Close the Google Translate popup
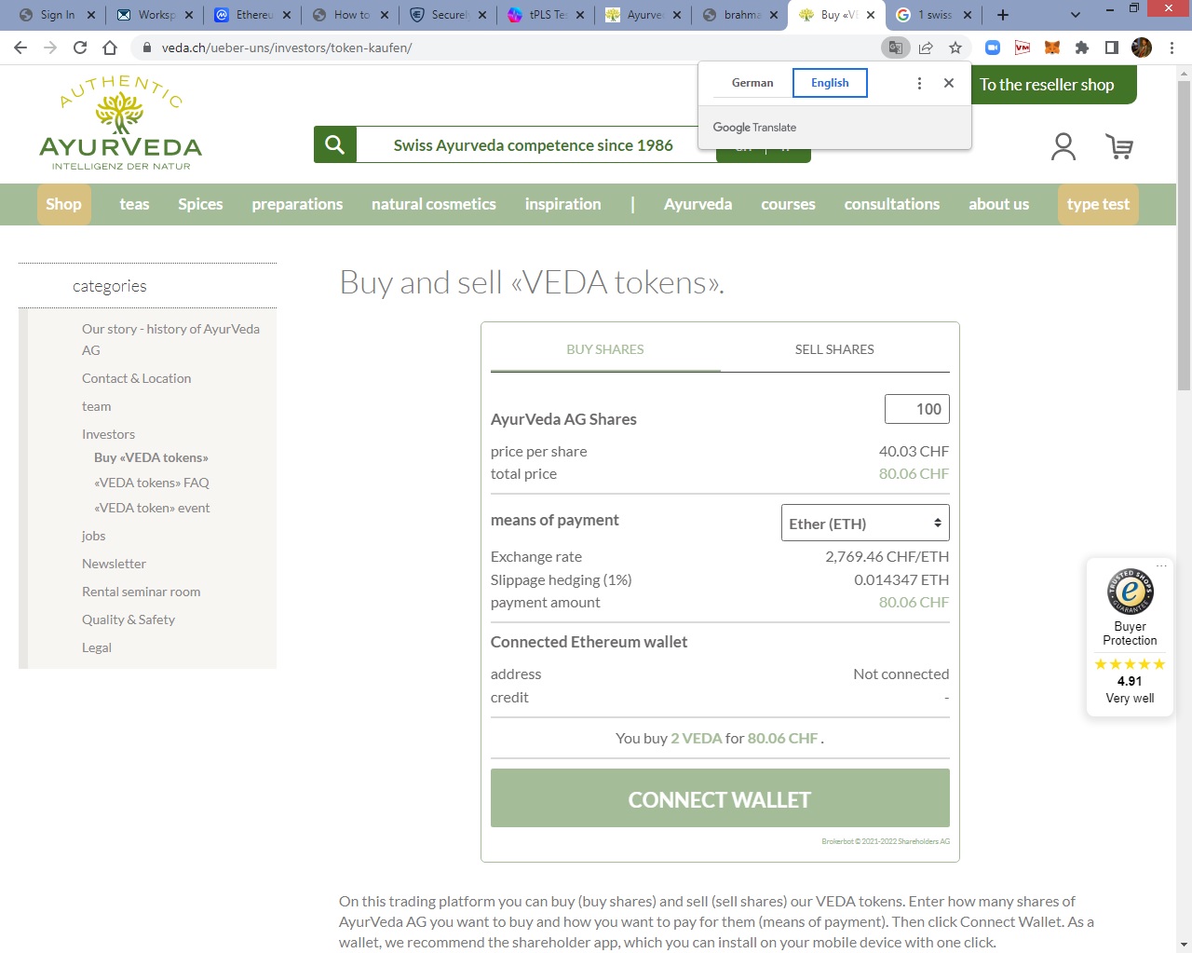This screenshot has height=953, width=1192. click(949, 83)
